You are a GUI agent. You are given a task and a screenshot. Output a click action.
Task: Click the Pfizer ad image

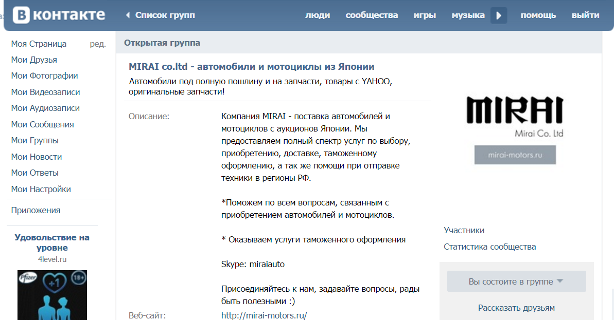point(52,295)
